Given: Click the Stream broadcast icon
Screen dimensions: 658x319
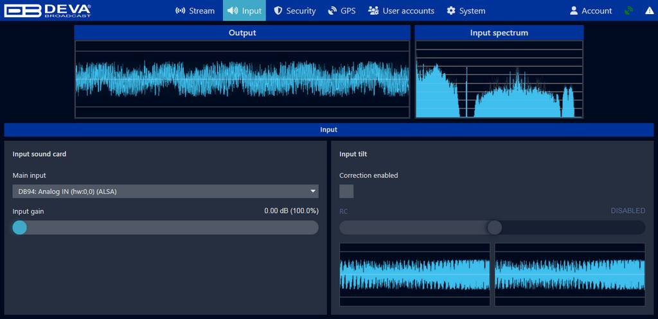Looking at the screenshot, I should coord(181,11).
